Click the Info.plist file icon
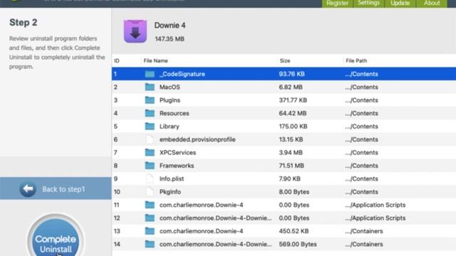 pos(150,178)
